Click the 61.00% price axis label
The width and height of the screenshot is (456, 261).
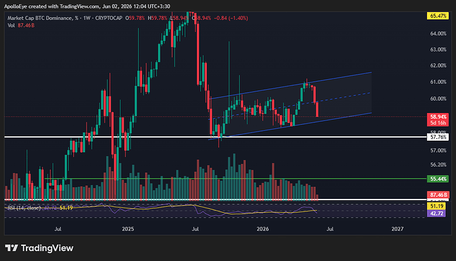[x=438, y=82]
